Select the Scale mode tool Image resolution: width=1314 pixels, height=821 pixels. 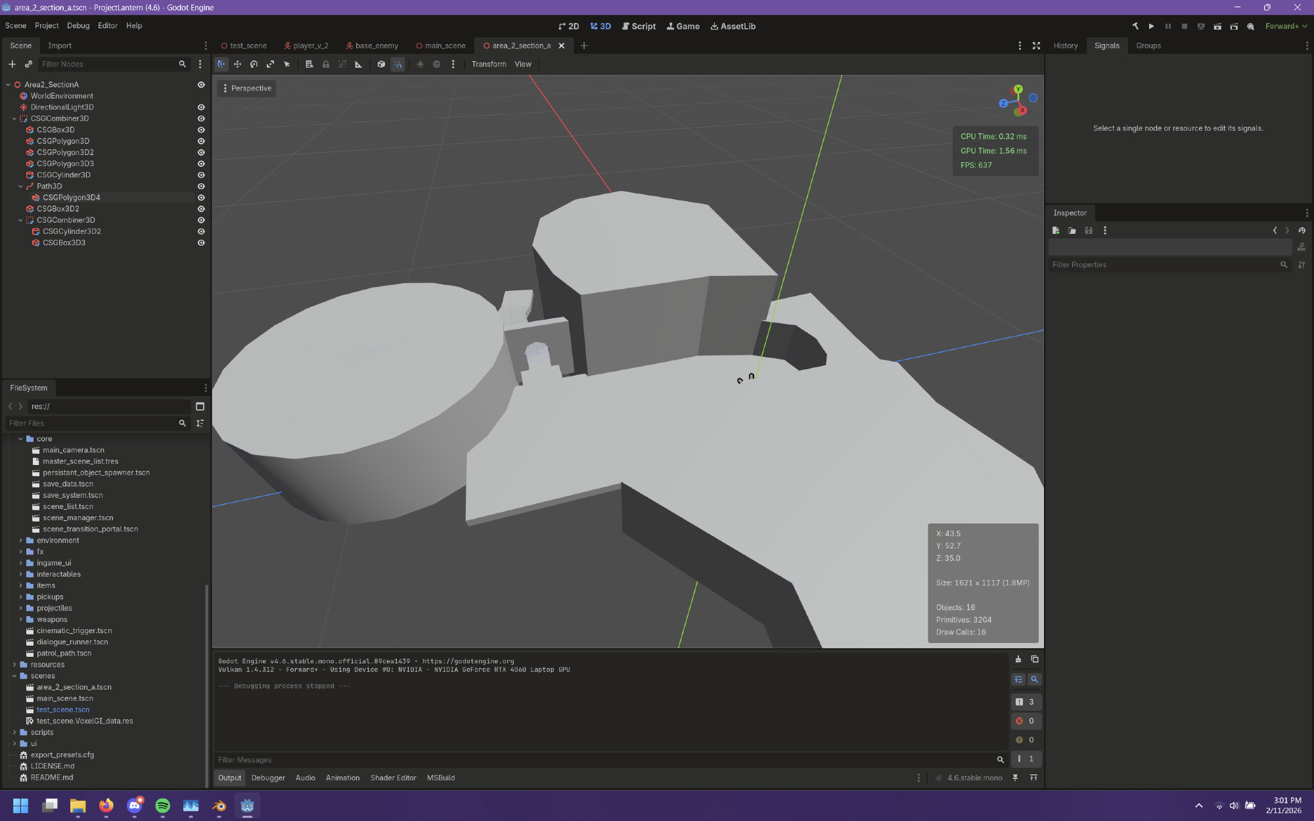(270, 64)
